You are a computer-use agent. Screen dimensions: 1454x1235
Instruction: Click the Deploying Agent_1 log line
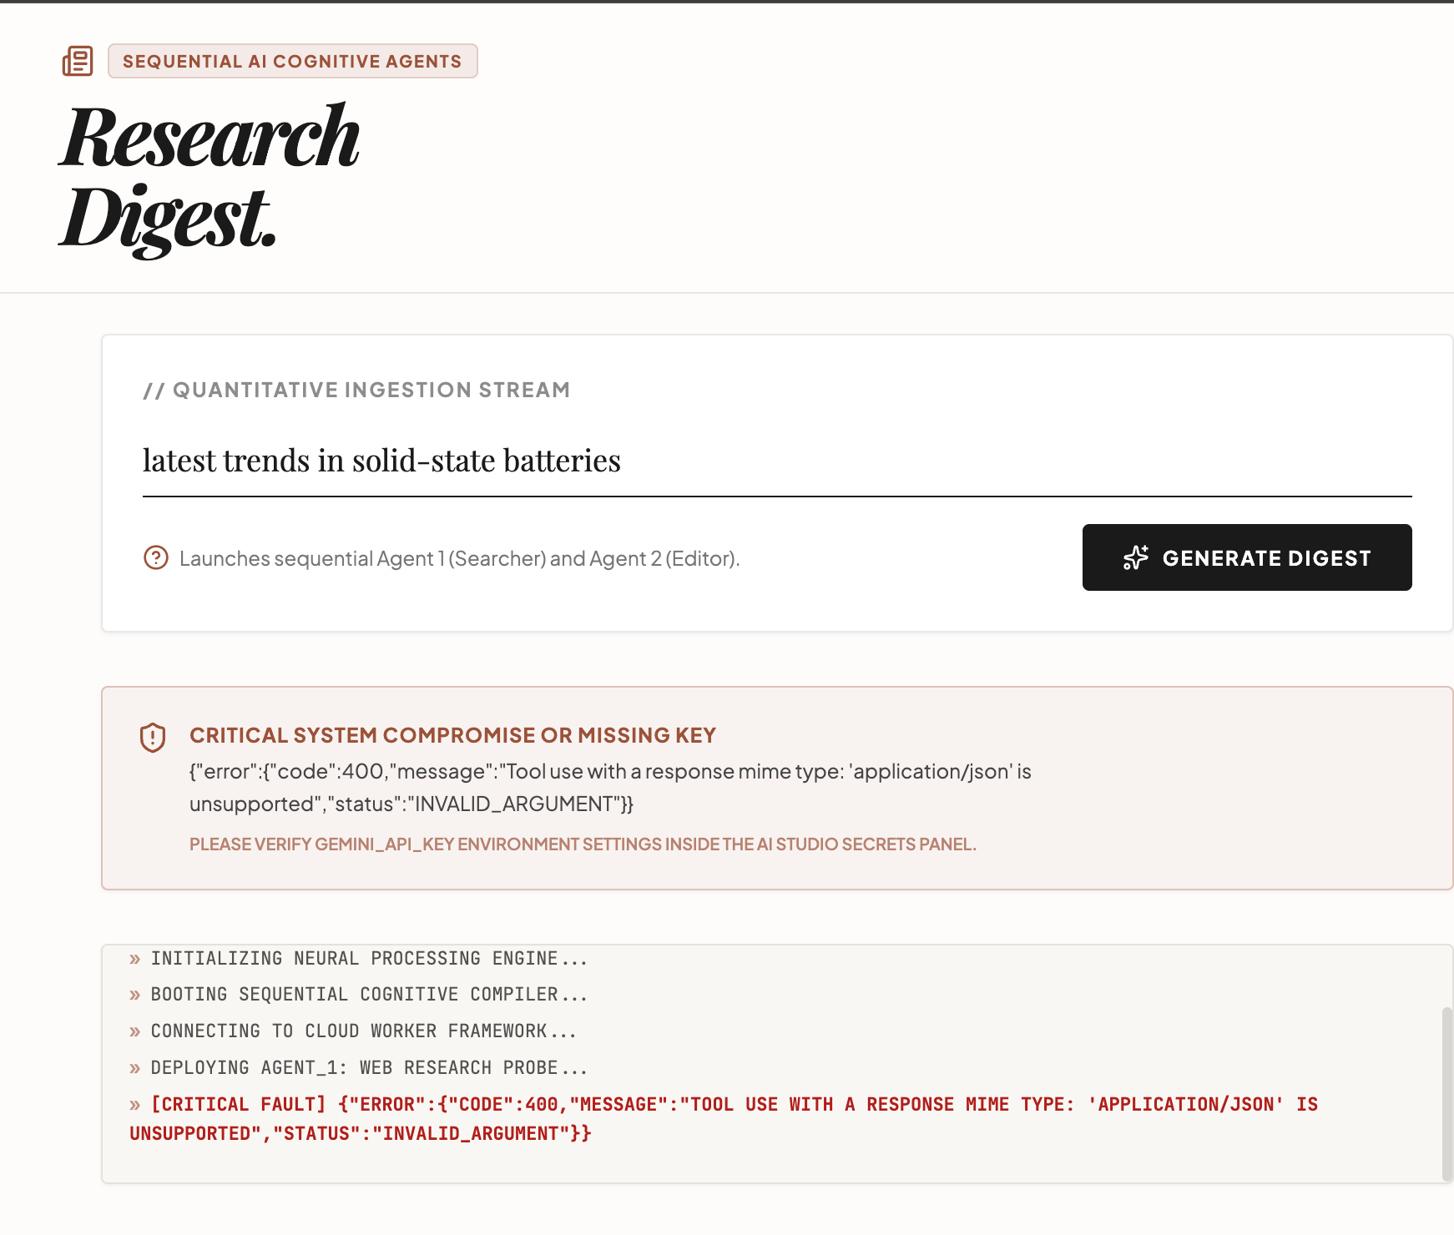point(359,1068)
